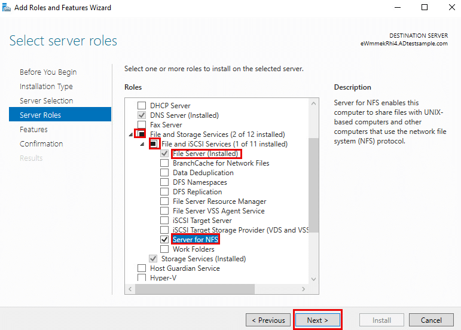Go to the Before You Begin step

(48, 72)
